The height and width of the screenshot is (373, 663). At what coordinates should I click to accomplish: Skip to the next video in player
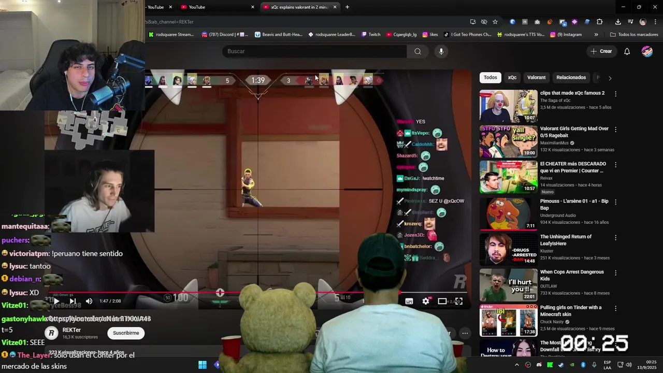[x=73, y=301]
